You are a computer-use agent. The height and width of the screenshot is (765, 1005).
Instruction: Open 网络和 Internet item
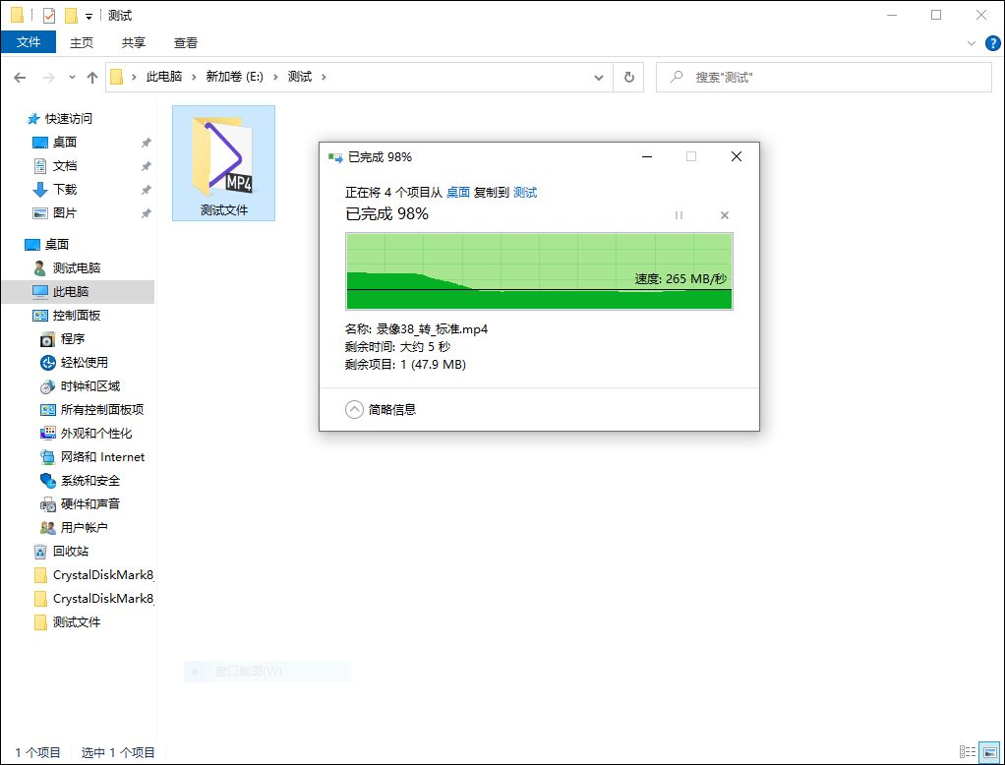102,457
